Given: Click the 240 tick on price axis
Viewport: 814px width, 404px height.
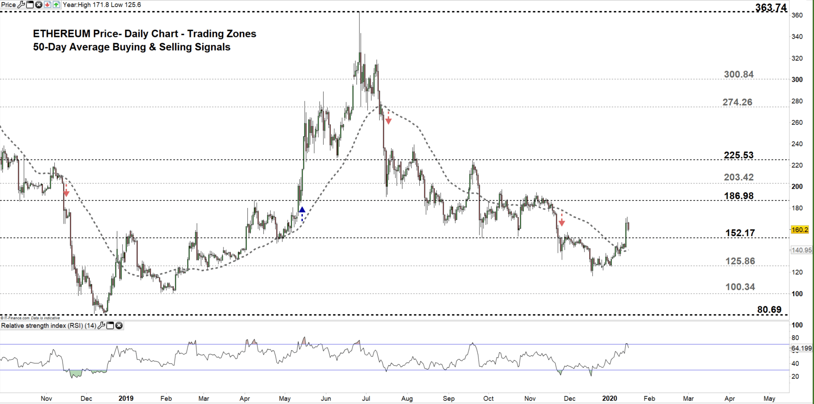Looking at the screenshot, I should [797, 144].
